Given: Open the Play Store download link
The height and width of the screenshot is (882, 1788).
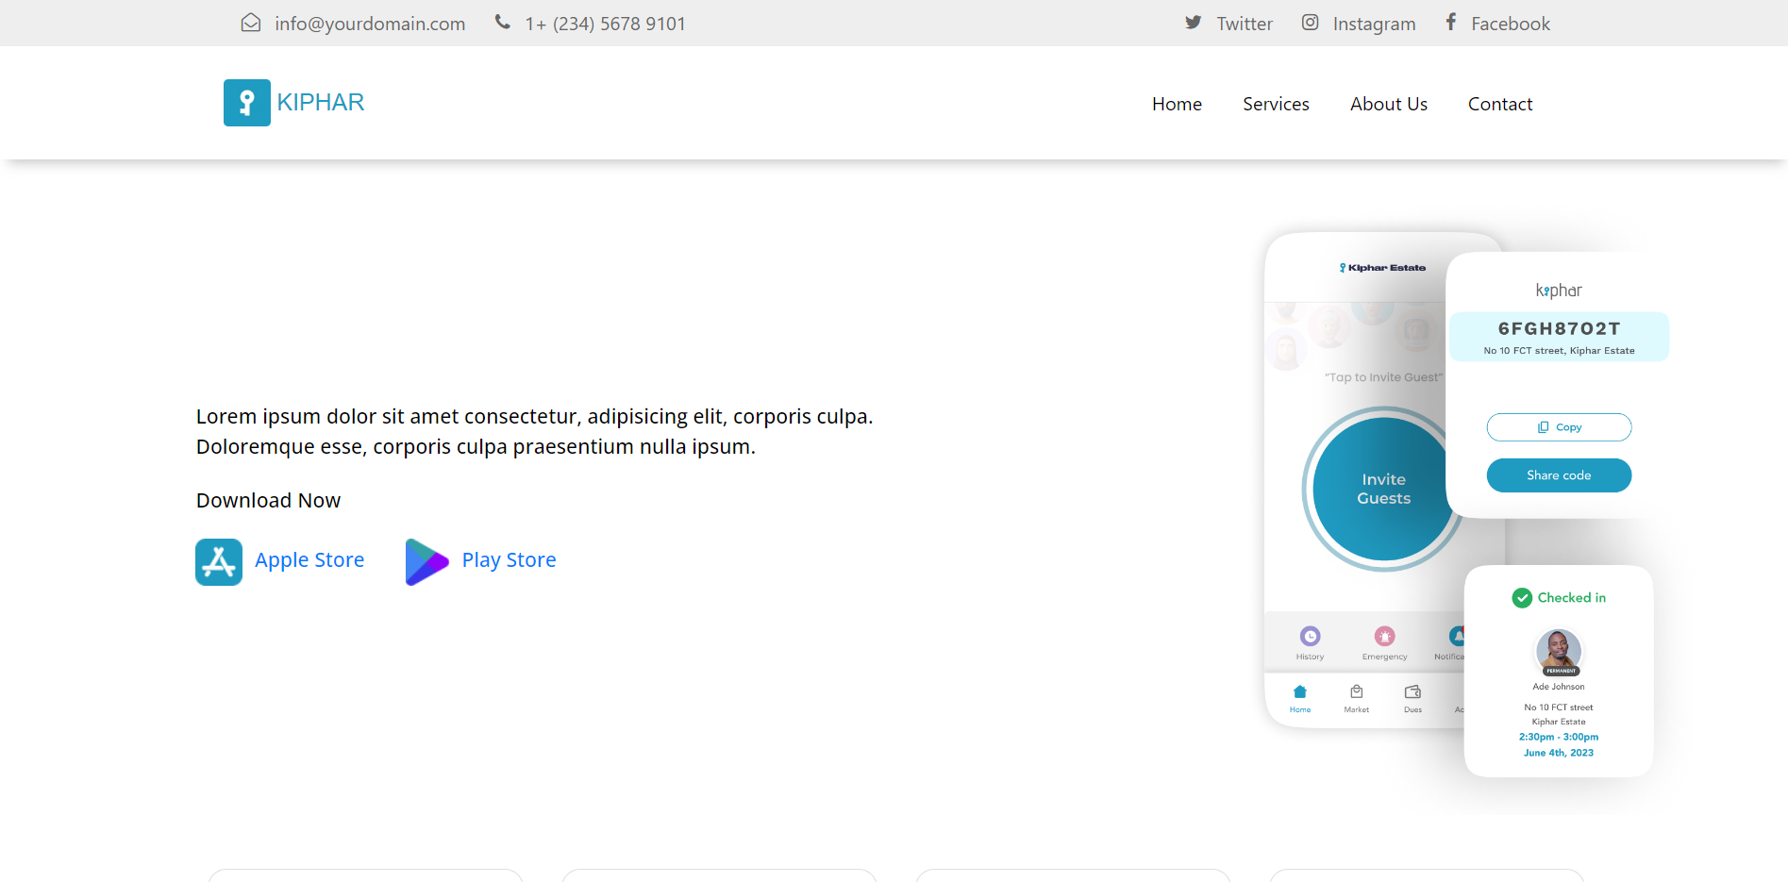Looking at the screenshot, I should point(509,560).
